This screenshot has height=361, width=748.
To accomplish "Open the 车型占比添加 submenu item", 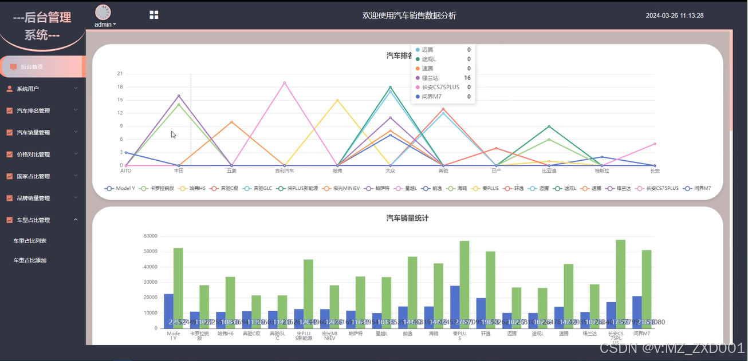I will pos(30,260).
